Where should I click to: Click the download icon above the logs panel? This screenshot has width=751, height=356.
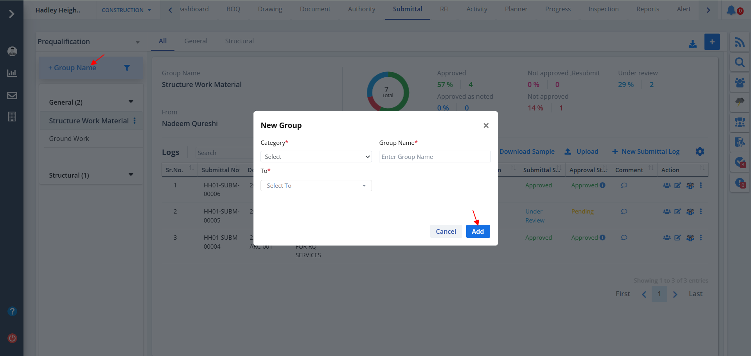(x=692, y=44)
